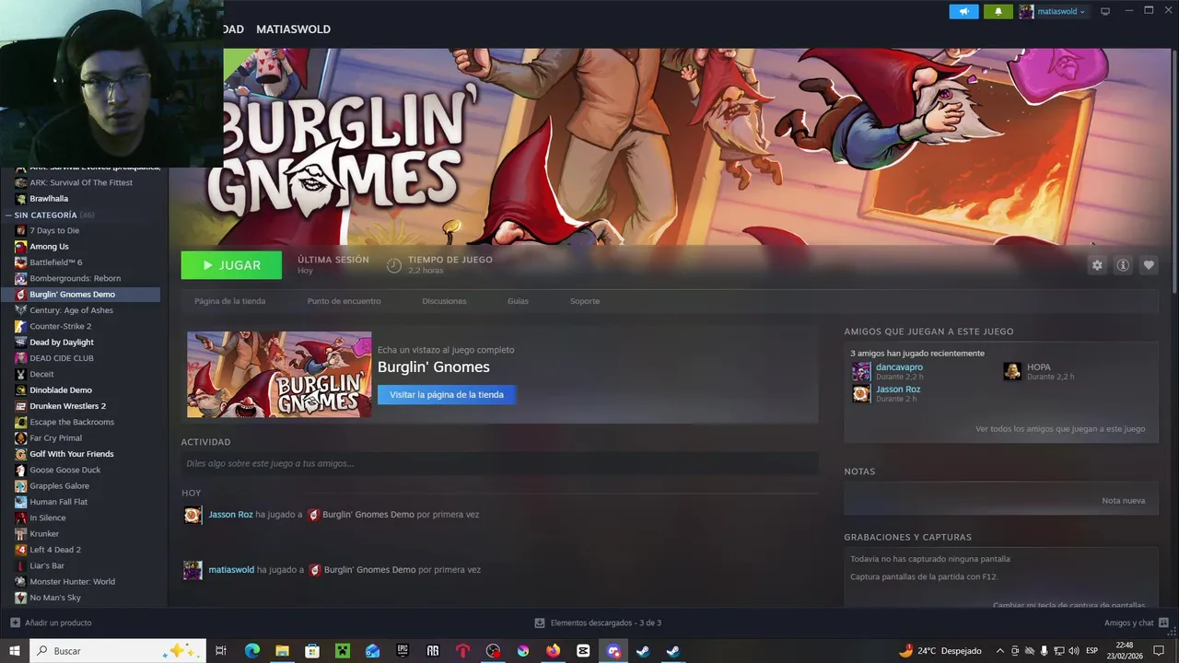1179x663 pixels.
Task: Click the plus icon for Añadir un producto
Action: [15, 623]
